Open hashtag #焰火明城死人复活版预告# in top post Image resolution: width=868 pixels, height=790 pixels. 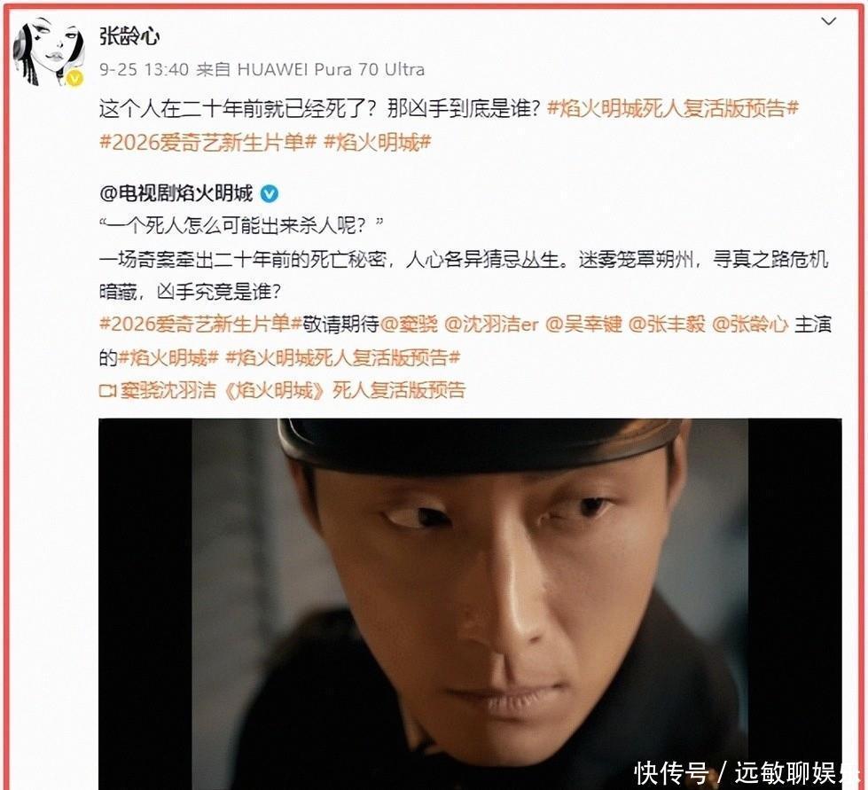pos(673,108)
